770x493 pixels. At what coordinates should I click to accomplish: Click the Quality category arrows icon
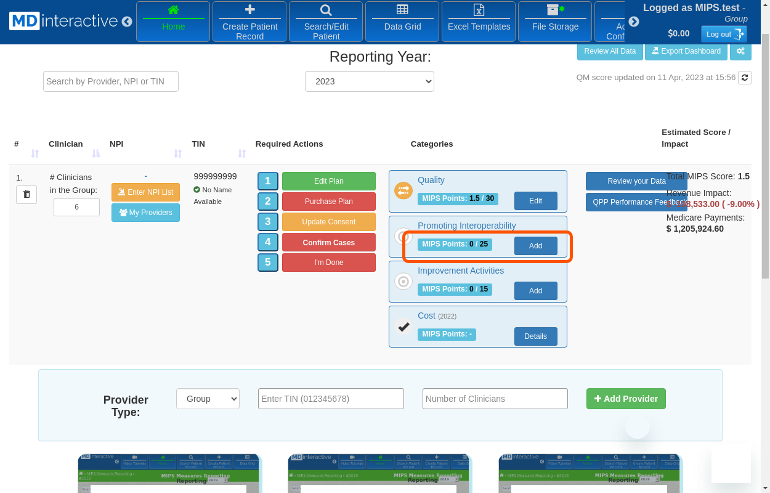(403, 190)
